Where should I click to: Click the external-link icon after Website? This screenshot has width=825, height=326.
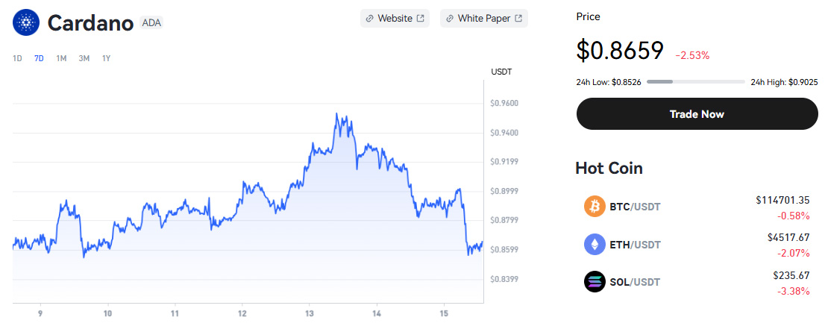[x=421, y=18]
